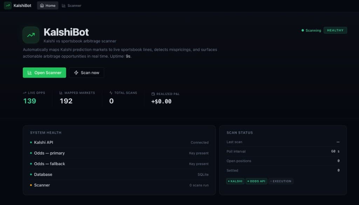Viewport: 359px width, 205px height.
Task: Select Home in the top menu
Action: tap(47, 5)
